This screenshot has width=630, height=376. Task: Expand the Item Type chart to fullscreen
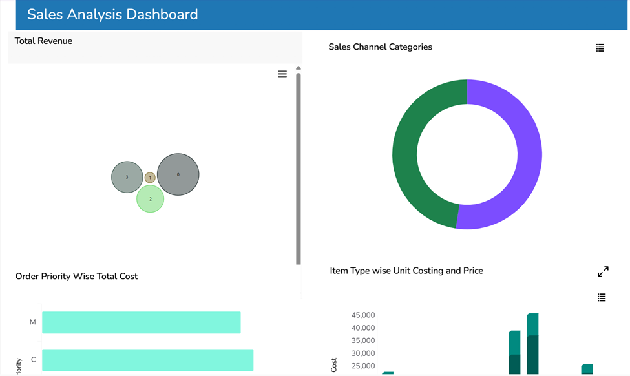pyautogui.click(x=603, y=272)
